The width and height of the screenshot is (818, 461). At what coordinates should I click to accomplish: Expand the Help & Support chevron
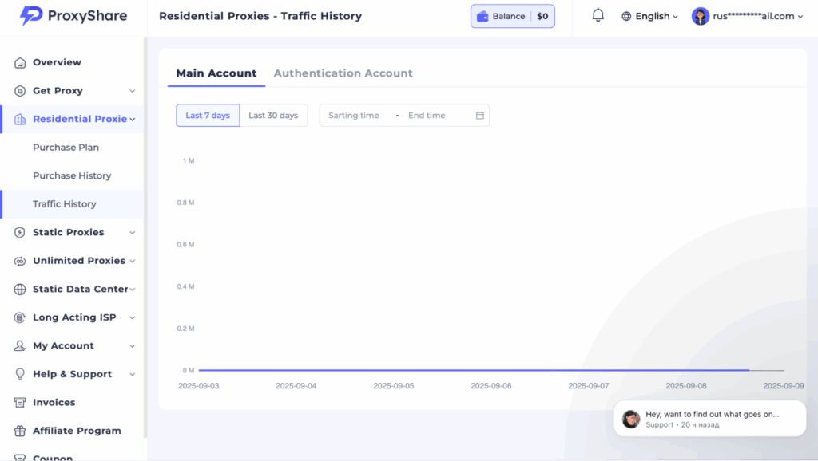[x=132, y=374]
